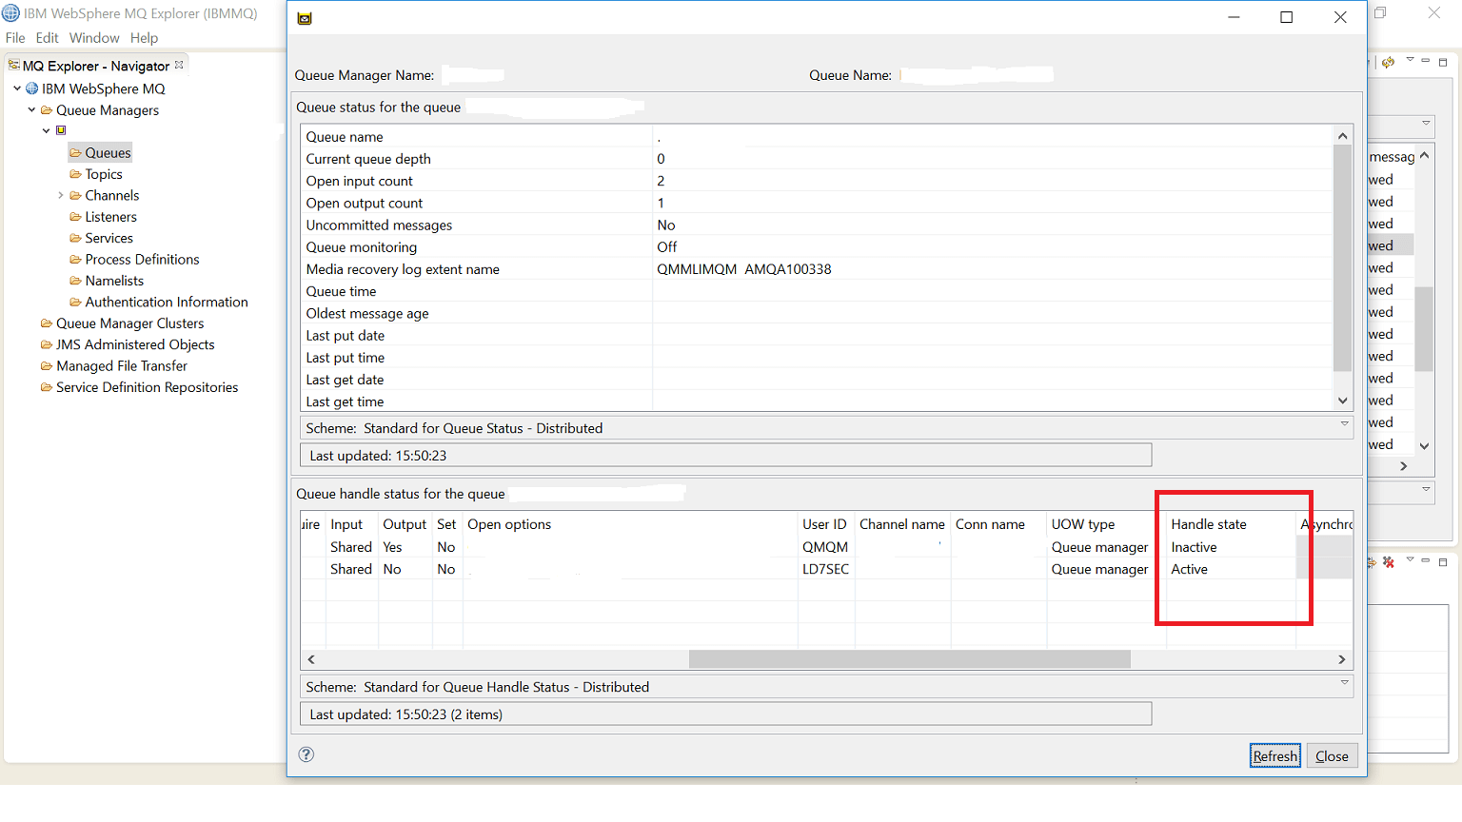Click the Close button in dialog

point(1332,755)
